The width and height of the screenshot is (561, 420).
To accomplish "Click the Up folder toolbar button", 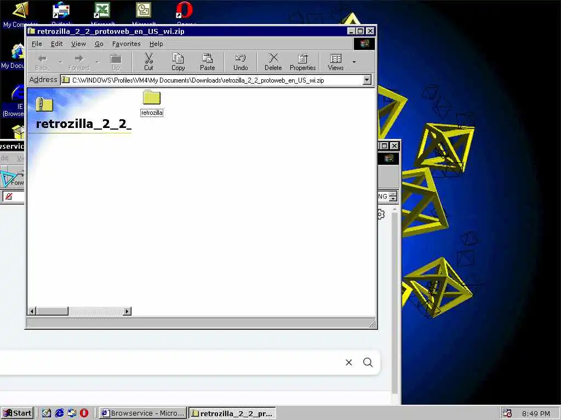I will (116, 62).
